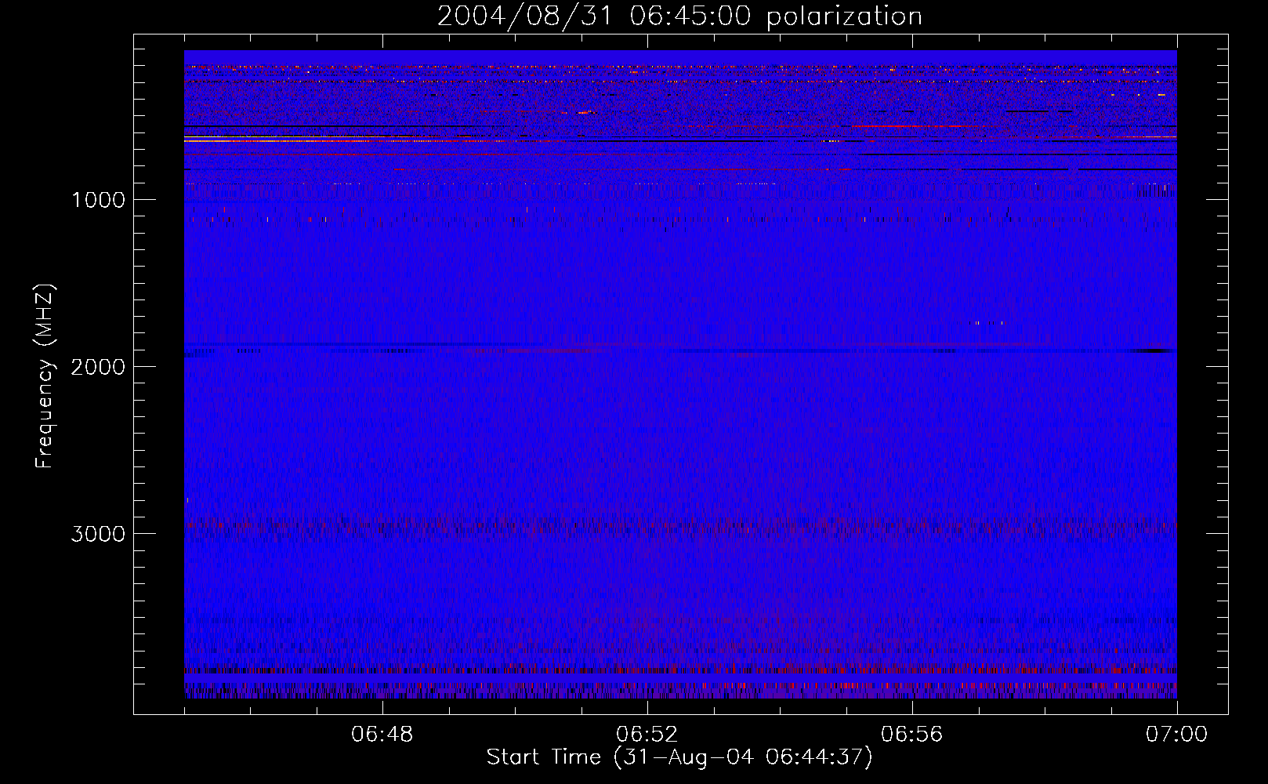Click the "Frequency (MHZ)" vertical axis label

[45, 376]
